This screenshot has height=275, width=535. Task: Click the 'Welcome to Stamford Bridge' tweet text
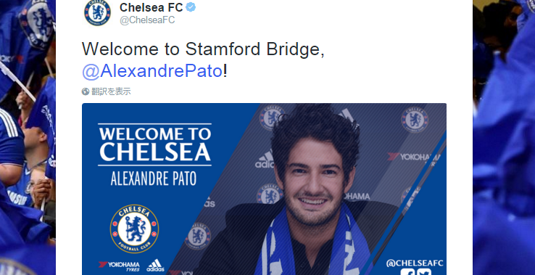point(203,49)
